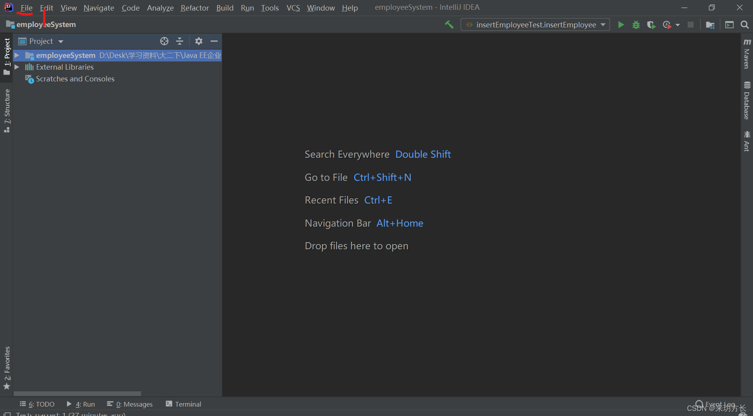Viewport: 753px width, 416px height.
Task: Expand the External Libraries node
Action: pyautogui.click(x=17, y=67)
